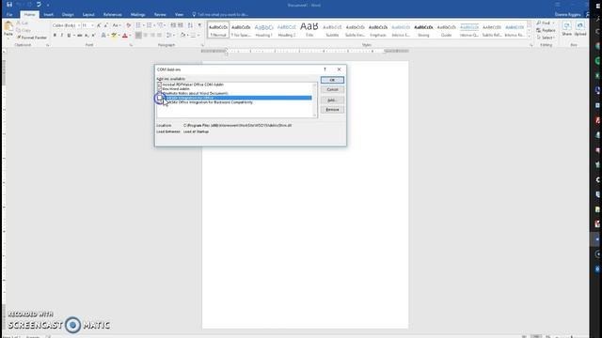Apply the red font color
This screenshot has width=602, height=338.
pos(125,36)
